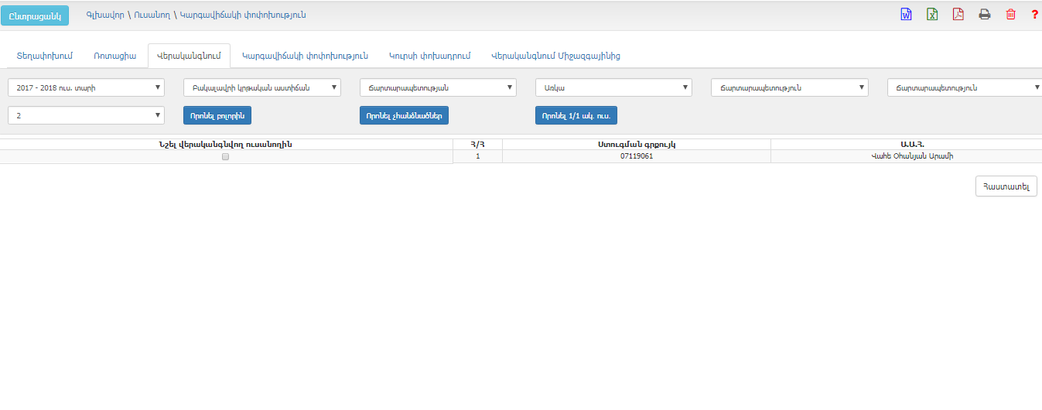The height and width of the screenshot is (410, 1042).
Task: Export the table to Excel spreadsheet
Action: (x=932, y=15)
